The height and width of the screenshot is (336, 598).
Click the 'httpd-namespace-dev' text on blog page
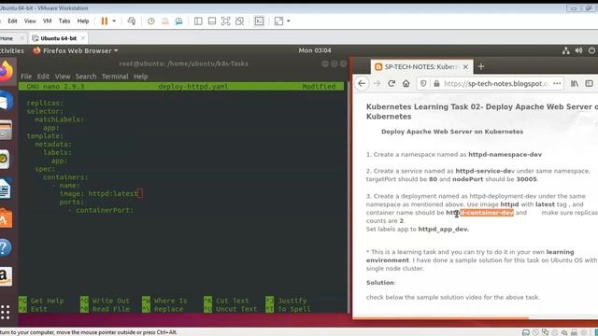(x=505, y=154)
